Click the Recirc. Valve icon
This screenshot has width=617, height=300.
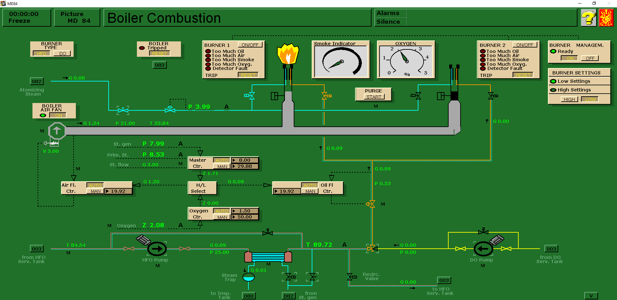(351, 276)
